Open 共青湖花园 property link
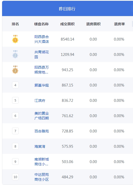The height and width of the screenshot is (185, 133). point(42,55)
